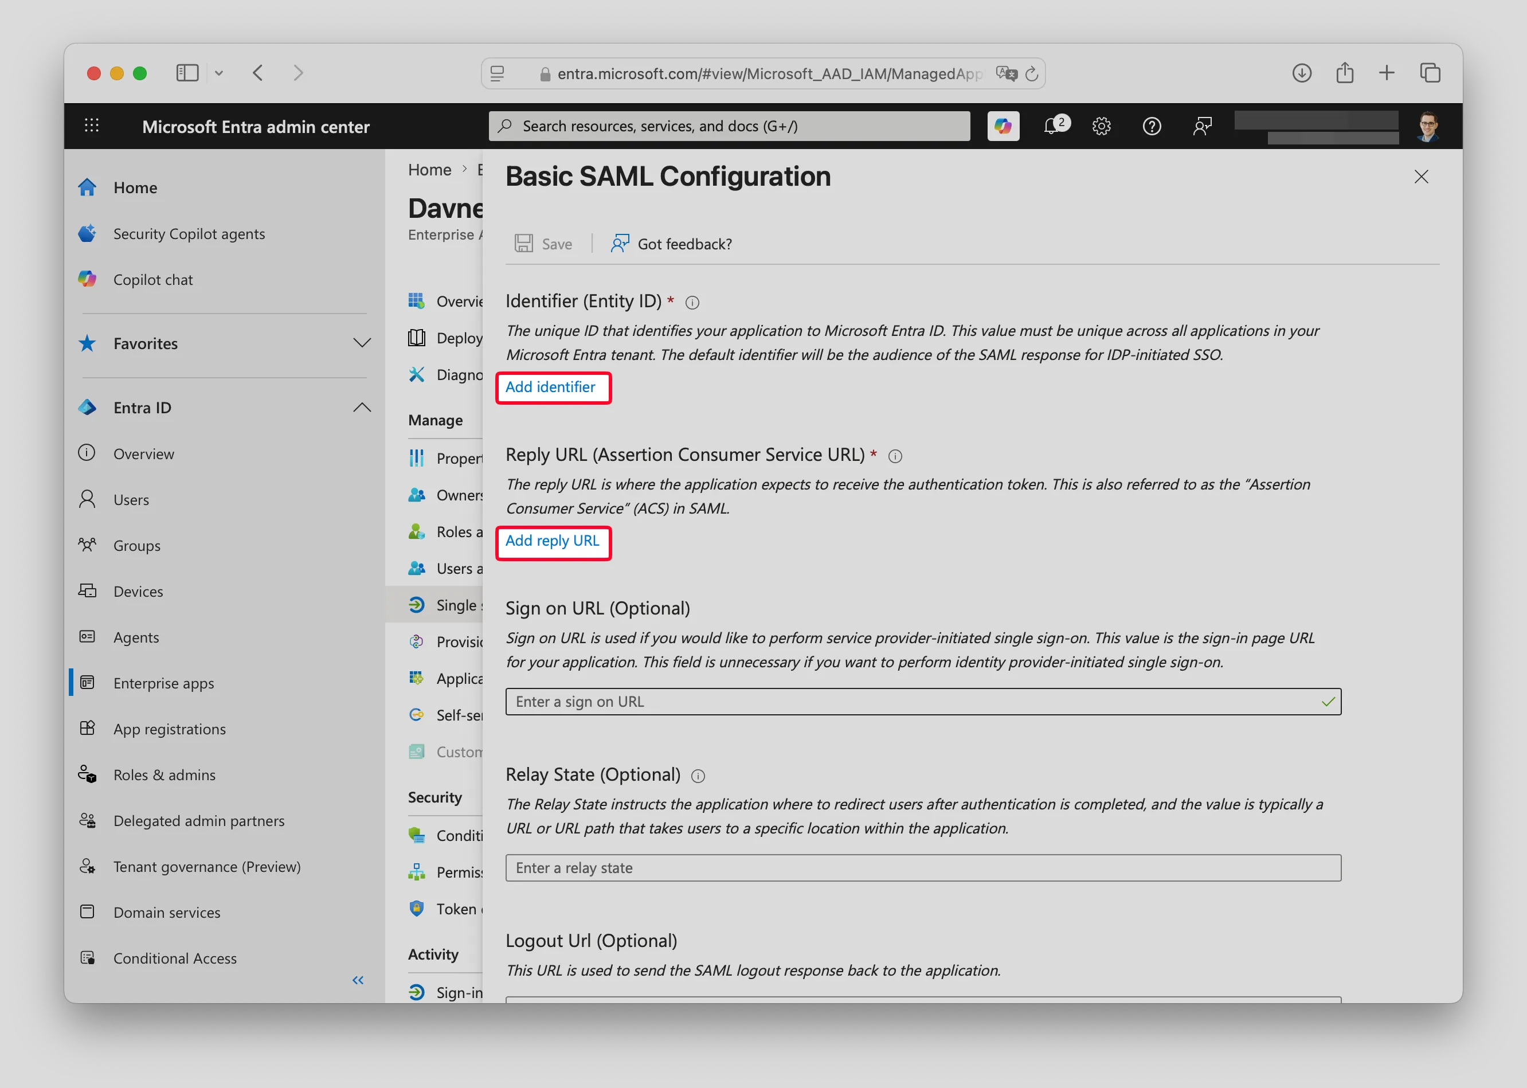Click Got feedback? button
The height and width of the screenshot is (1088, 1527).
click(x=671, y=244)
